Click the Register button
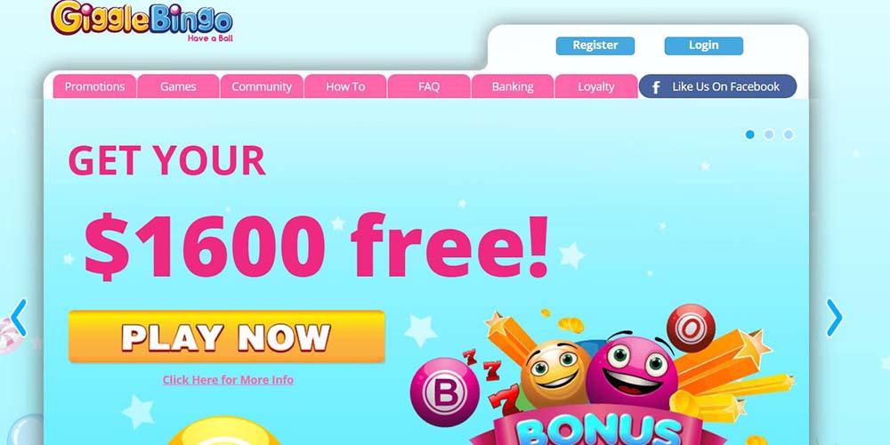The height and width of the screenshot is (445, 890). tap(595, 45)
